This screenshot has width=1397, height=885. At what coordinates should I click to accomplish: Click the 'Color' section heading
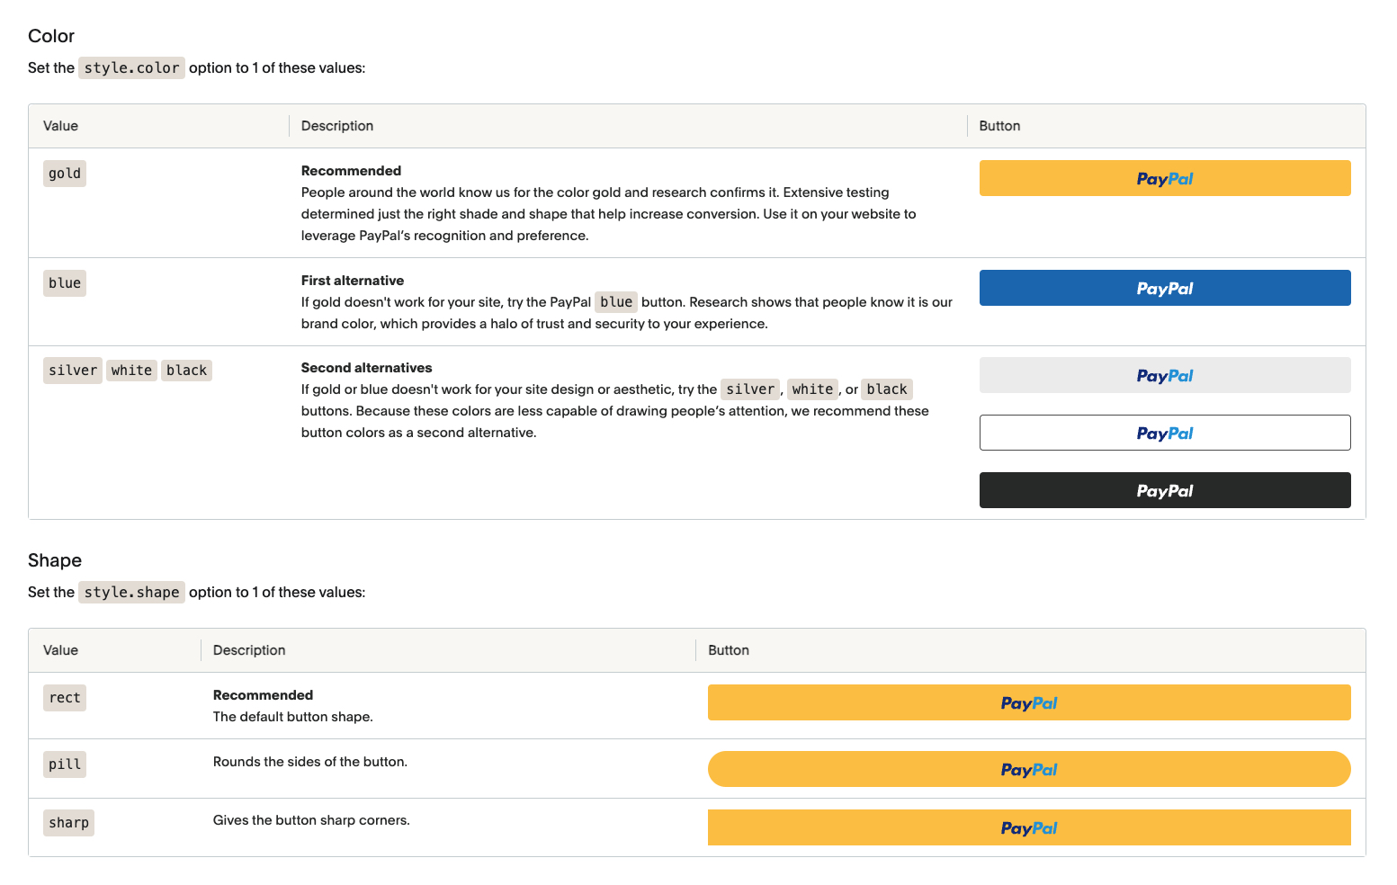click(51, 36)
